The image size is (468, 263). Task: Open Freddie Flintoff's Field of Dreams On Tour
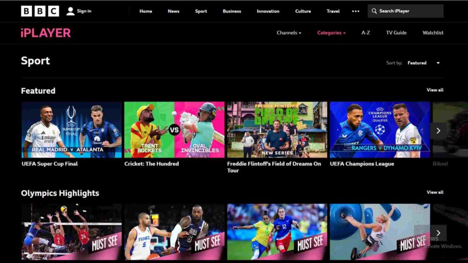[277, 129]
